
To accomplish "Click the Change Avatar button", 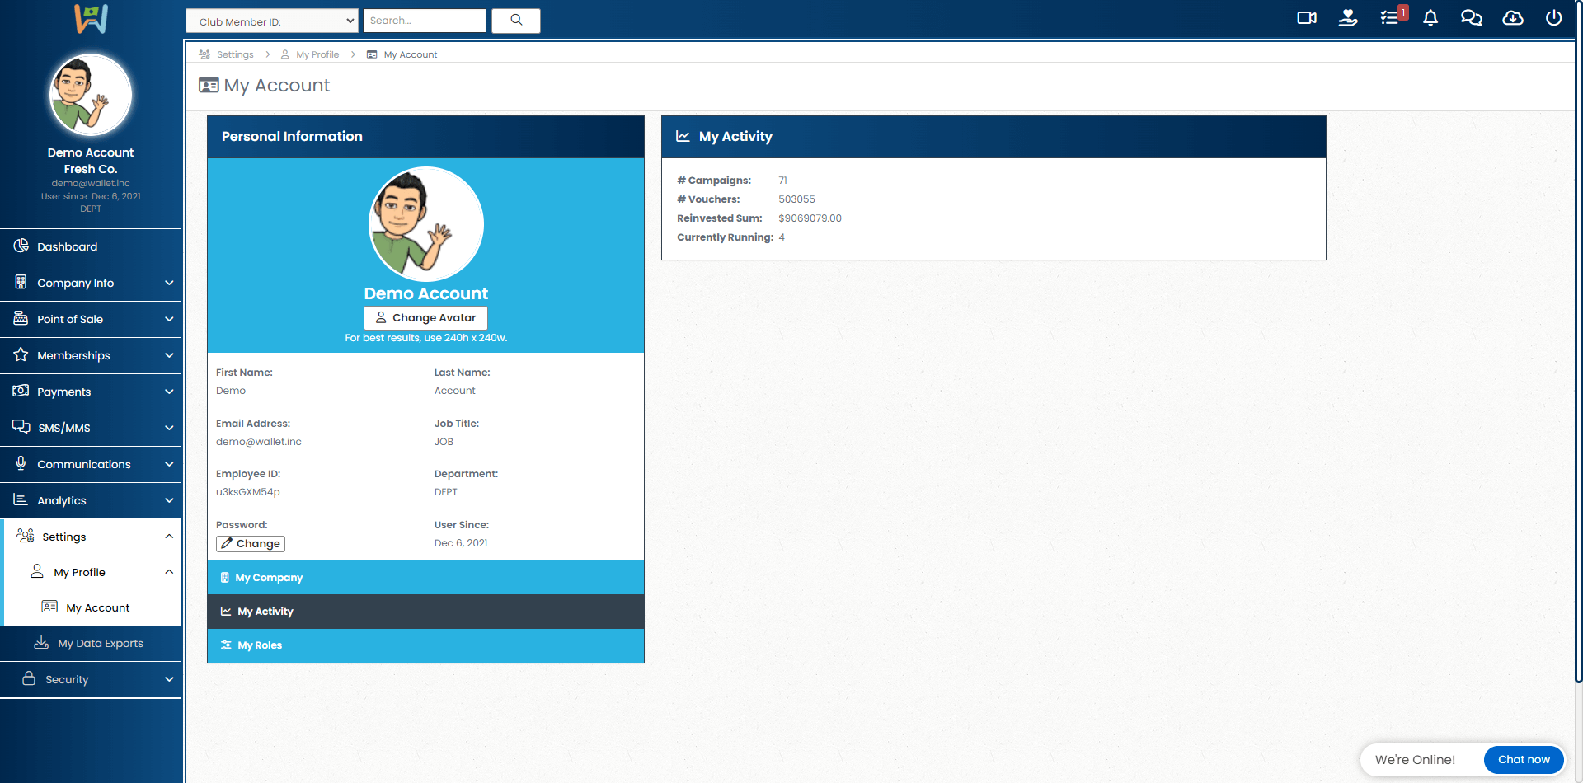I will click(425, 318).
